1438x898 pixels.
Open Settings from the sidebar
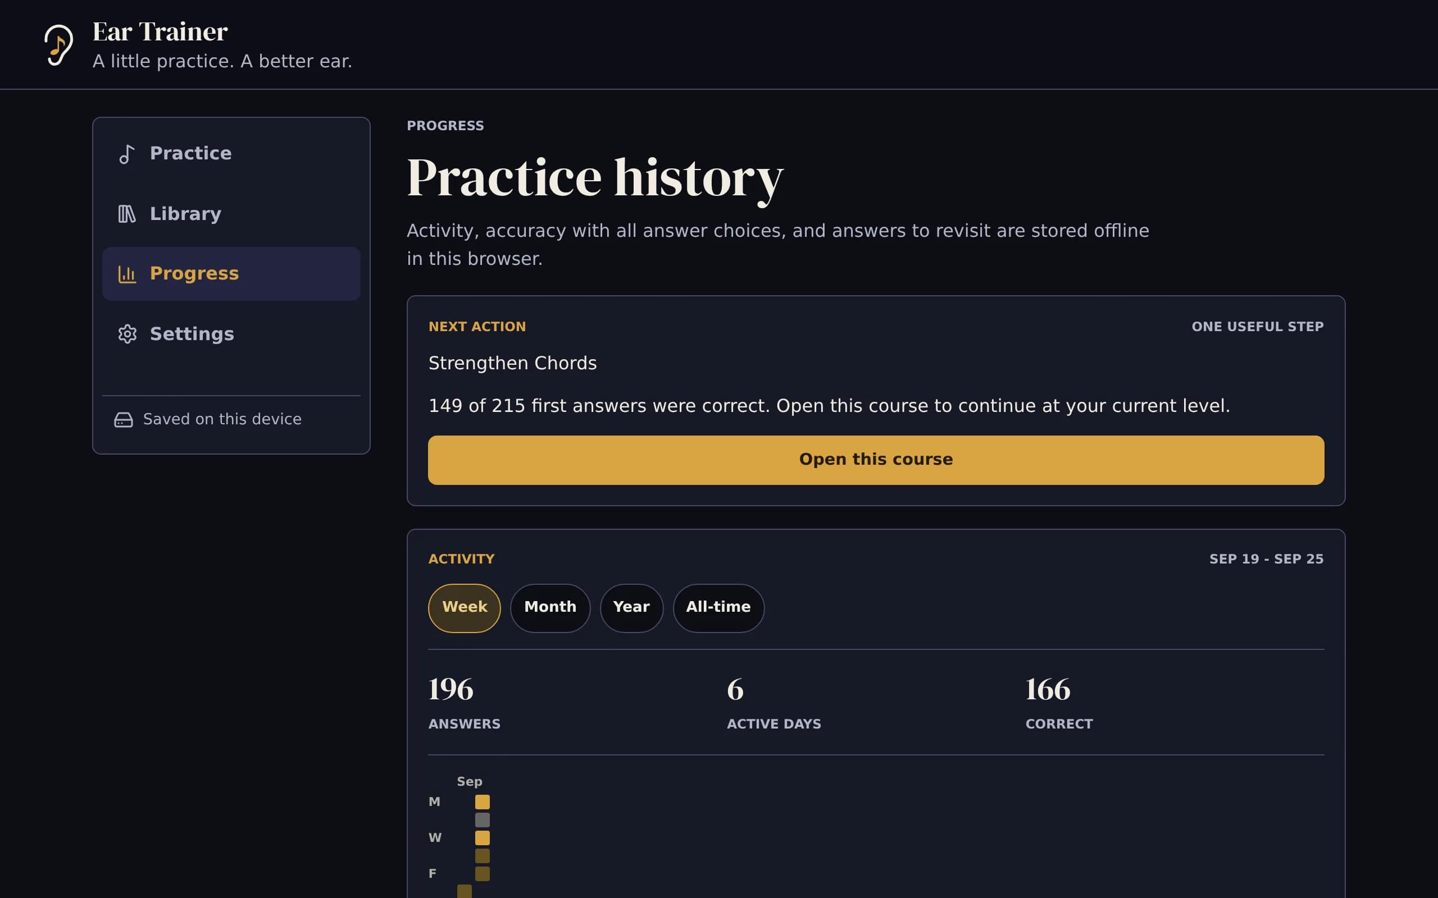(x=231, y=334)
